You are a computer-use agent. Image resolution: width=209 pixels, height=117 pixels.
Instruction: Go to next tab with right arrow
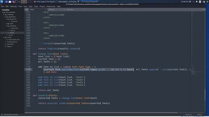point(27,9)
